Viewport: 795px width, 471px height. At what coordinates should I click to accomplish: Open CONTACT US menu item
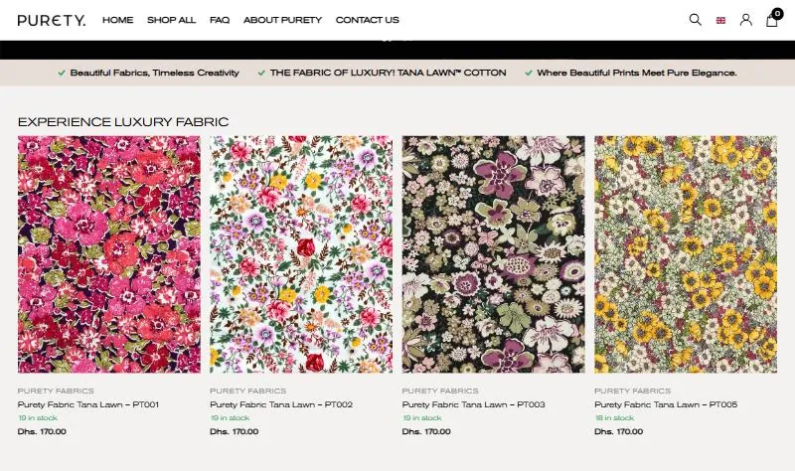click(367, 20)
